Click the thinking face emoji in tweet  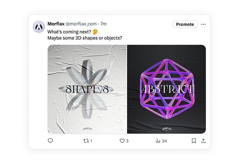pyautogui.click(x=95, y=31)
